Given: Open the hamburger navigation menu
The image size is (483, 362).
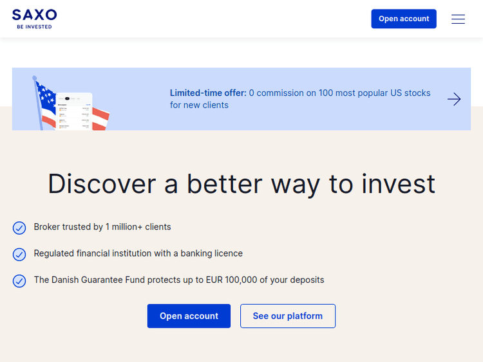Looking at the screenshot, I should pos(458,19).
